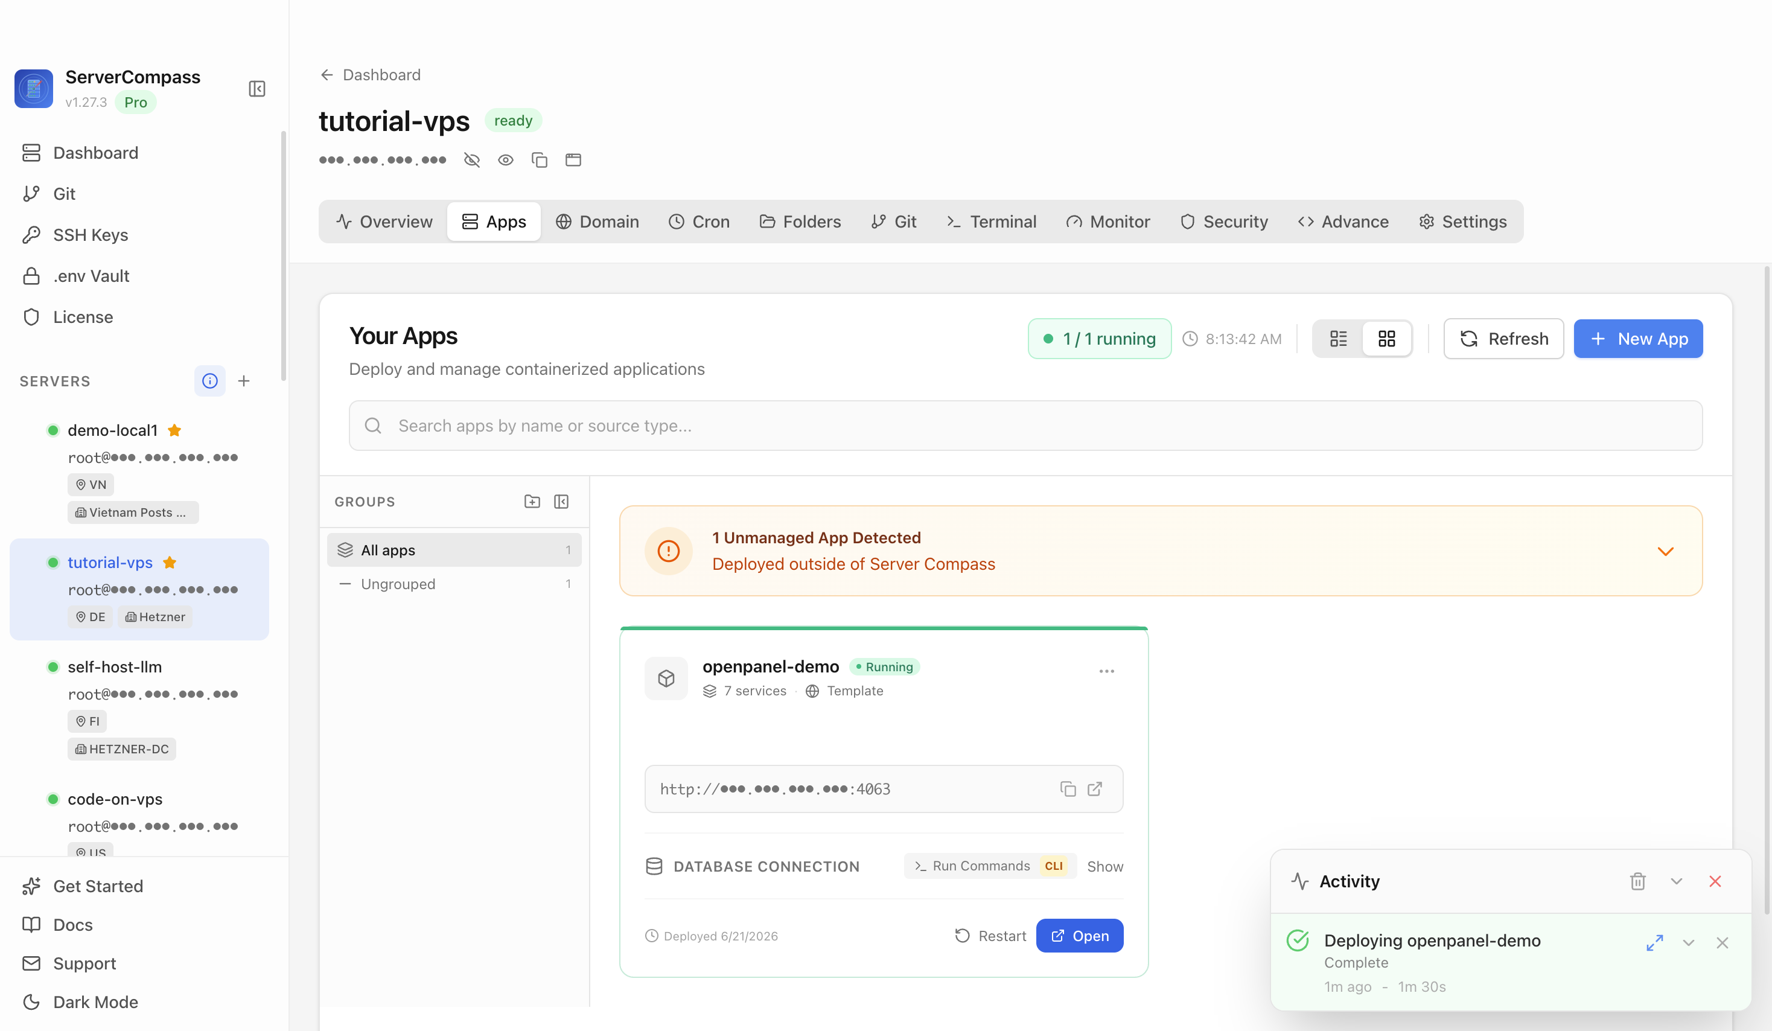Reveal server IP with eye icon

pyautogui.click(x=506, y=159)
